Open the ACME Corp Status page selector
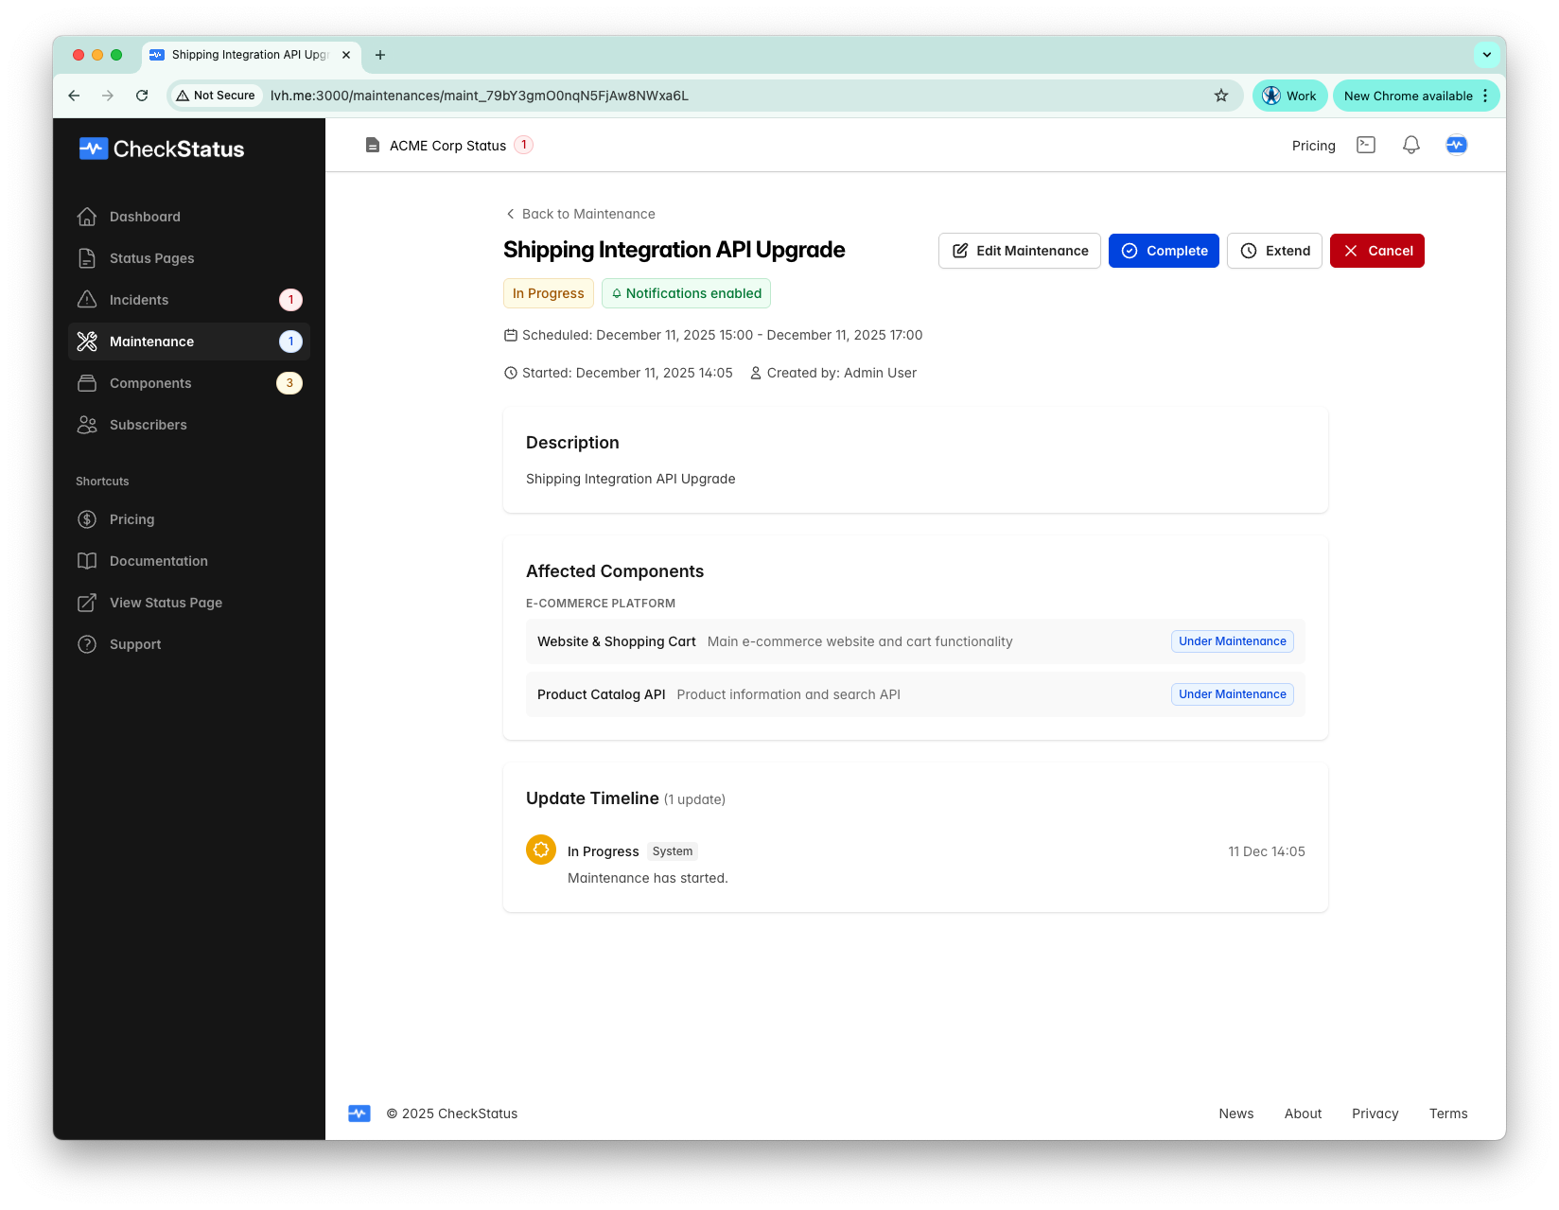The height and width of the screenshot is (1210, 1559). pos(447,146)
